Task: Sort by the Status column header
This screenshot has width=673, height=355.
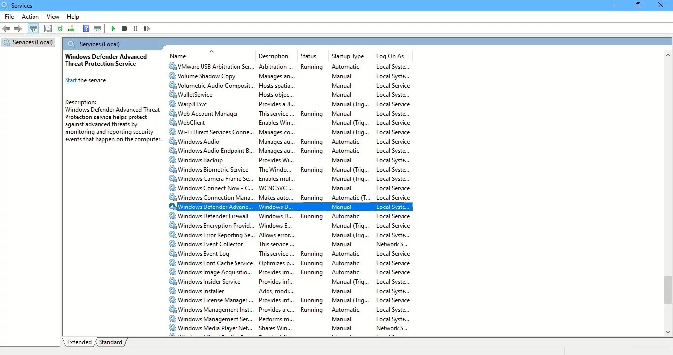Action: [313, 56]
